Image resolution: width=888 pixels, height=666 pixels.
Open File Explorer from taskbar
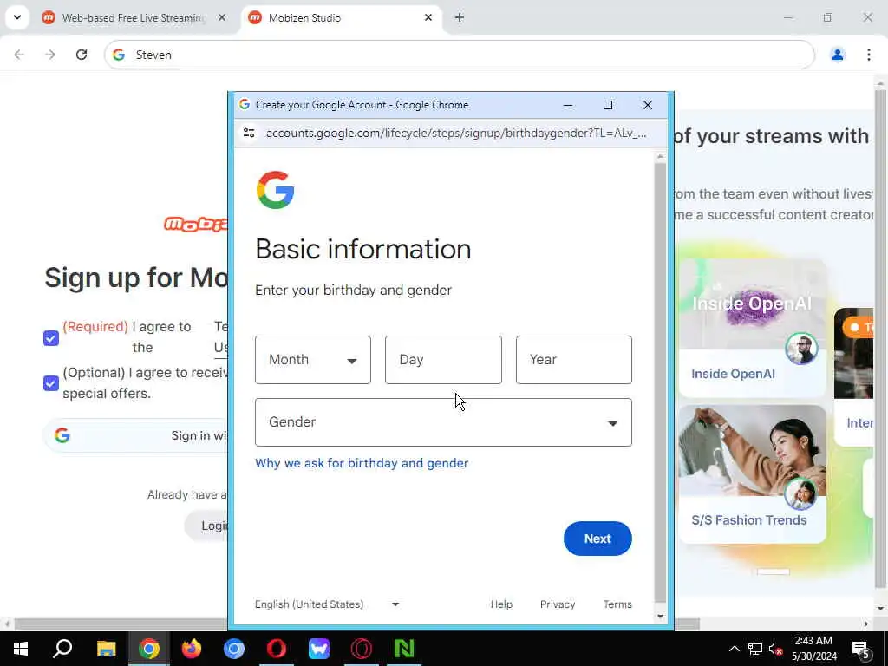click(106, 649)
